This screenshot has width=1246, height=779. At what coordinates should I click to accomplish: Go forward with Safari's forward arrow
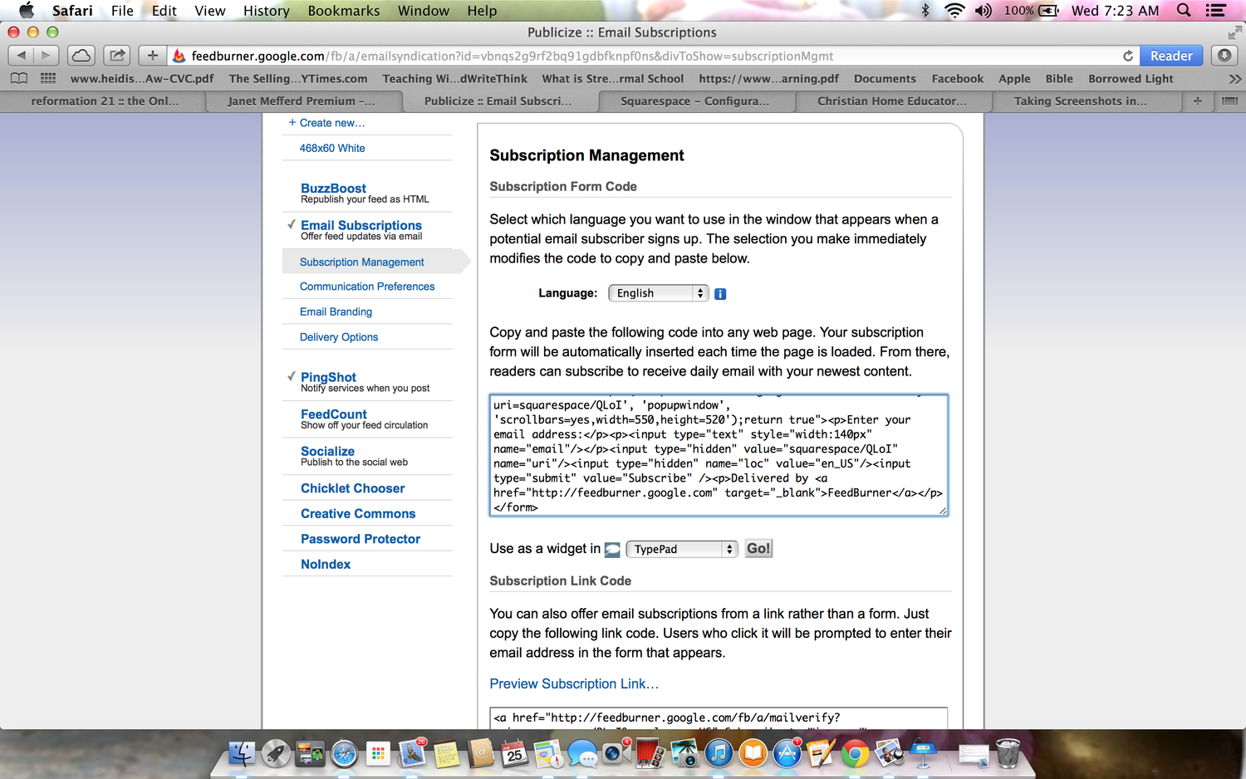coord(47,56)
